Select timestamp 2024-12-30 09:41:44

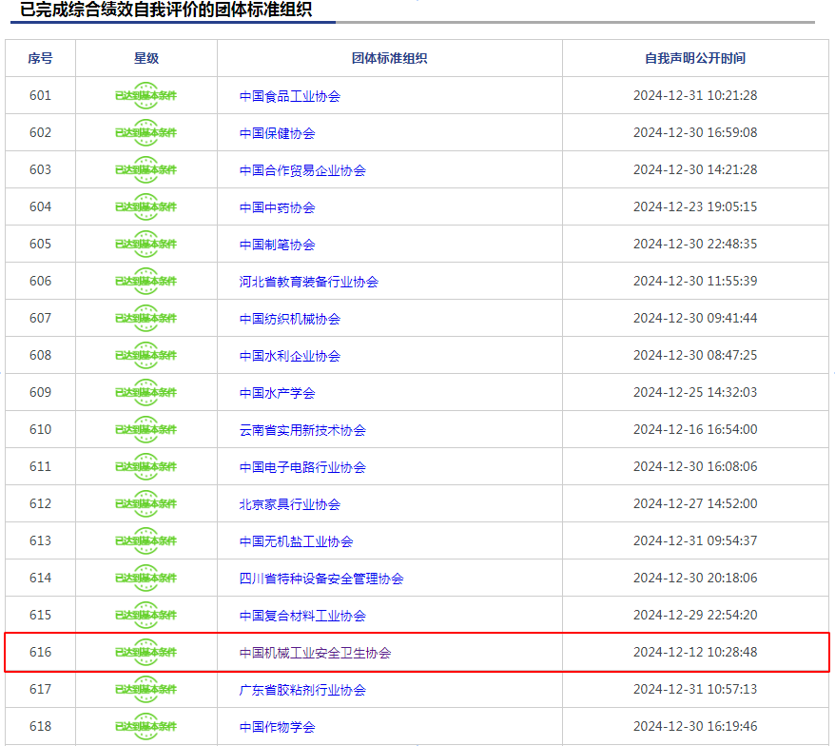tap(695, 318)
